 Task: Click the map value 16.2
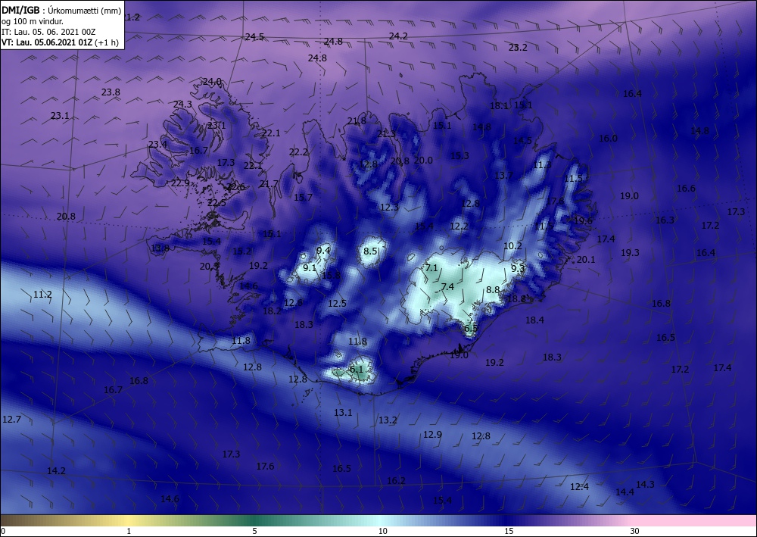(x=396, y=480)
